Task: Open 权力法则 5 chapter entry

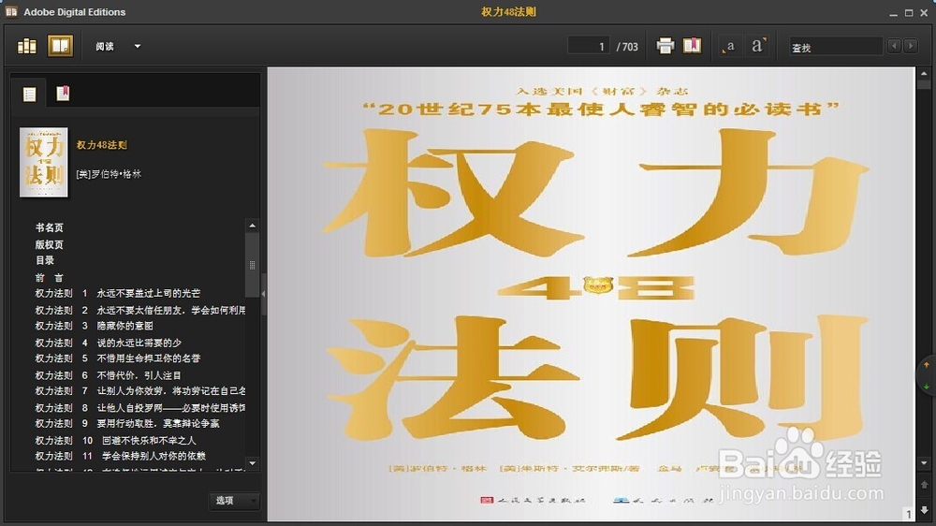Action: pos(118,358)
